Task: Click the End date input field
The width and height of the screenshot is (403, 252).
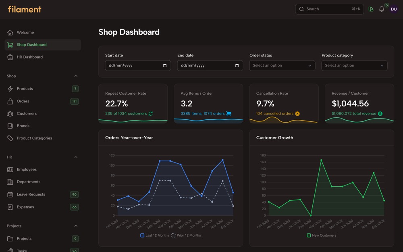Action: pos(210,66)
